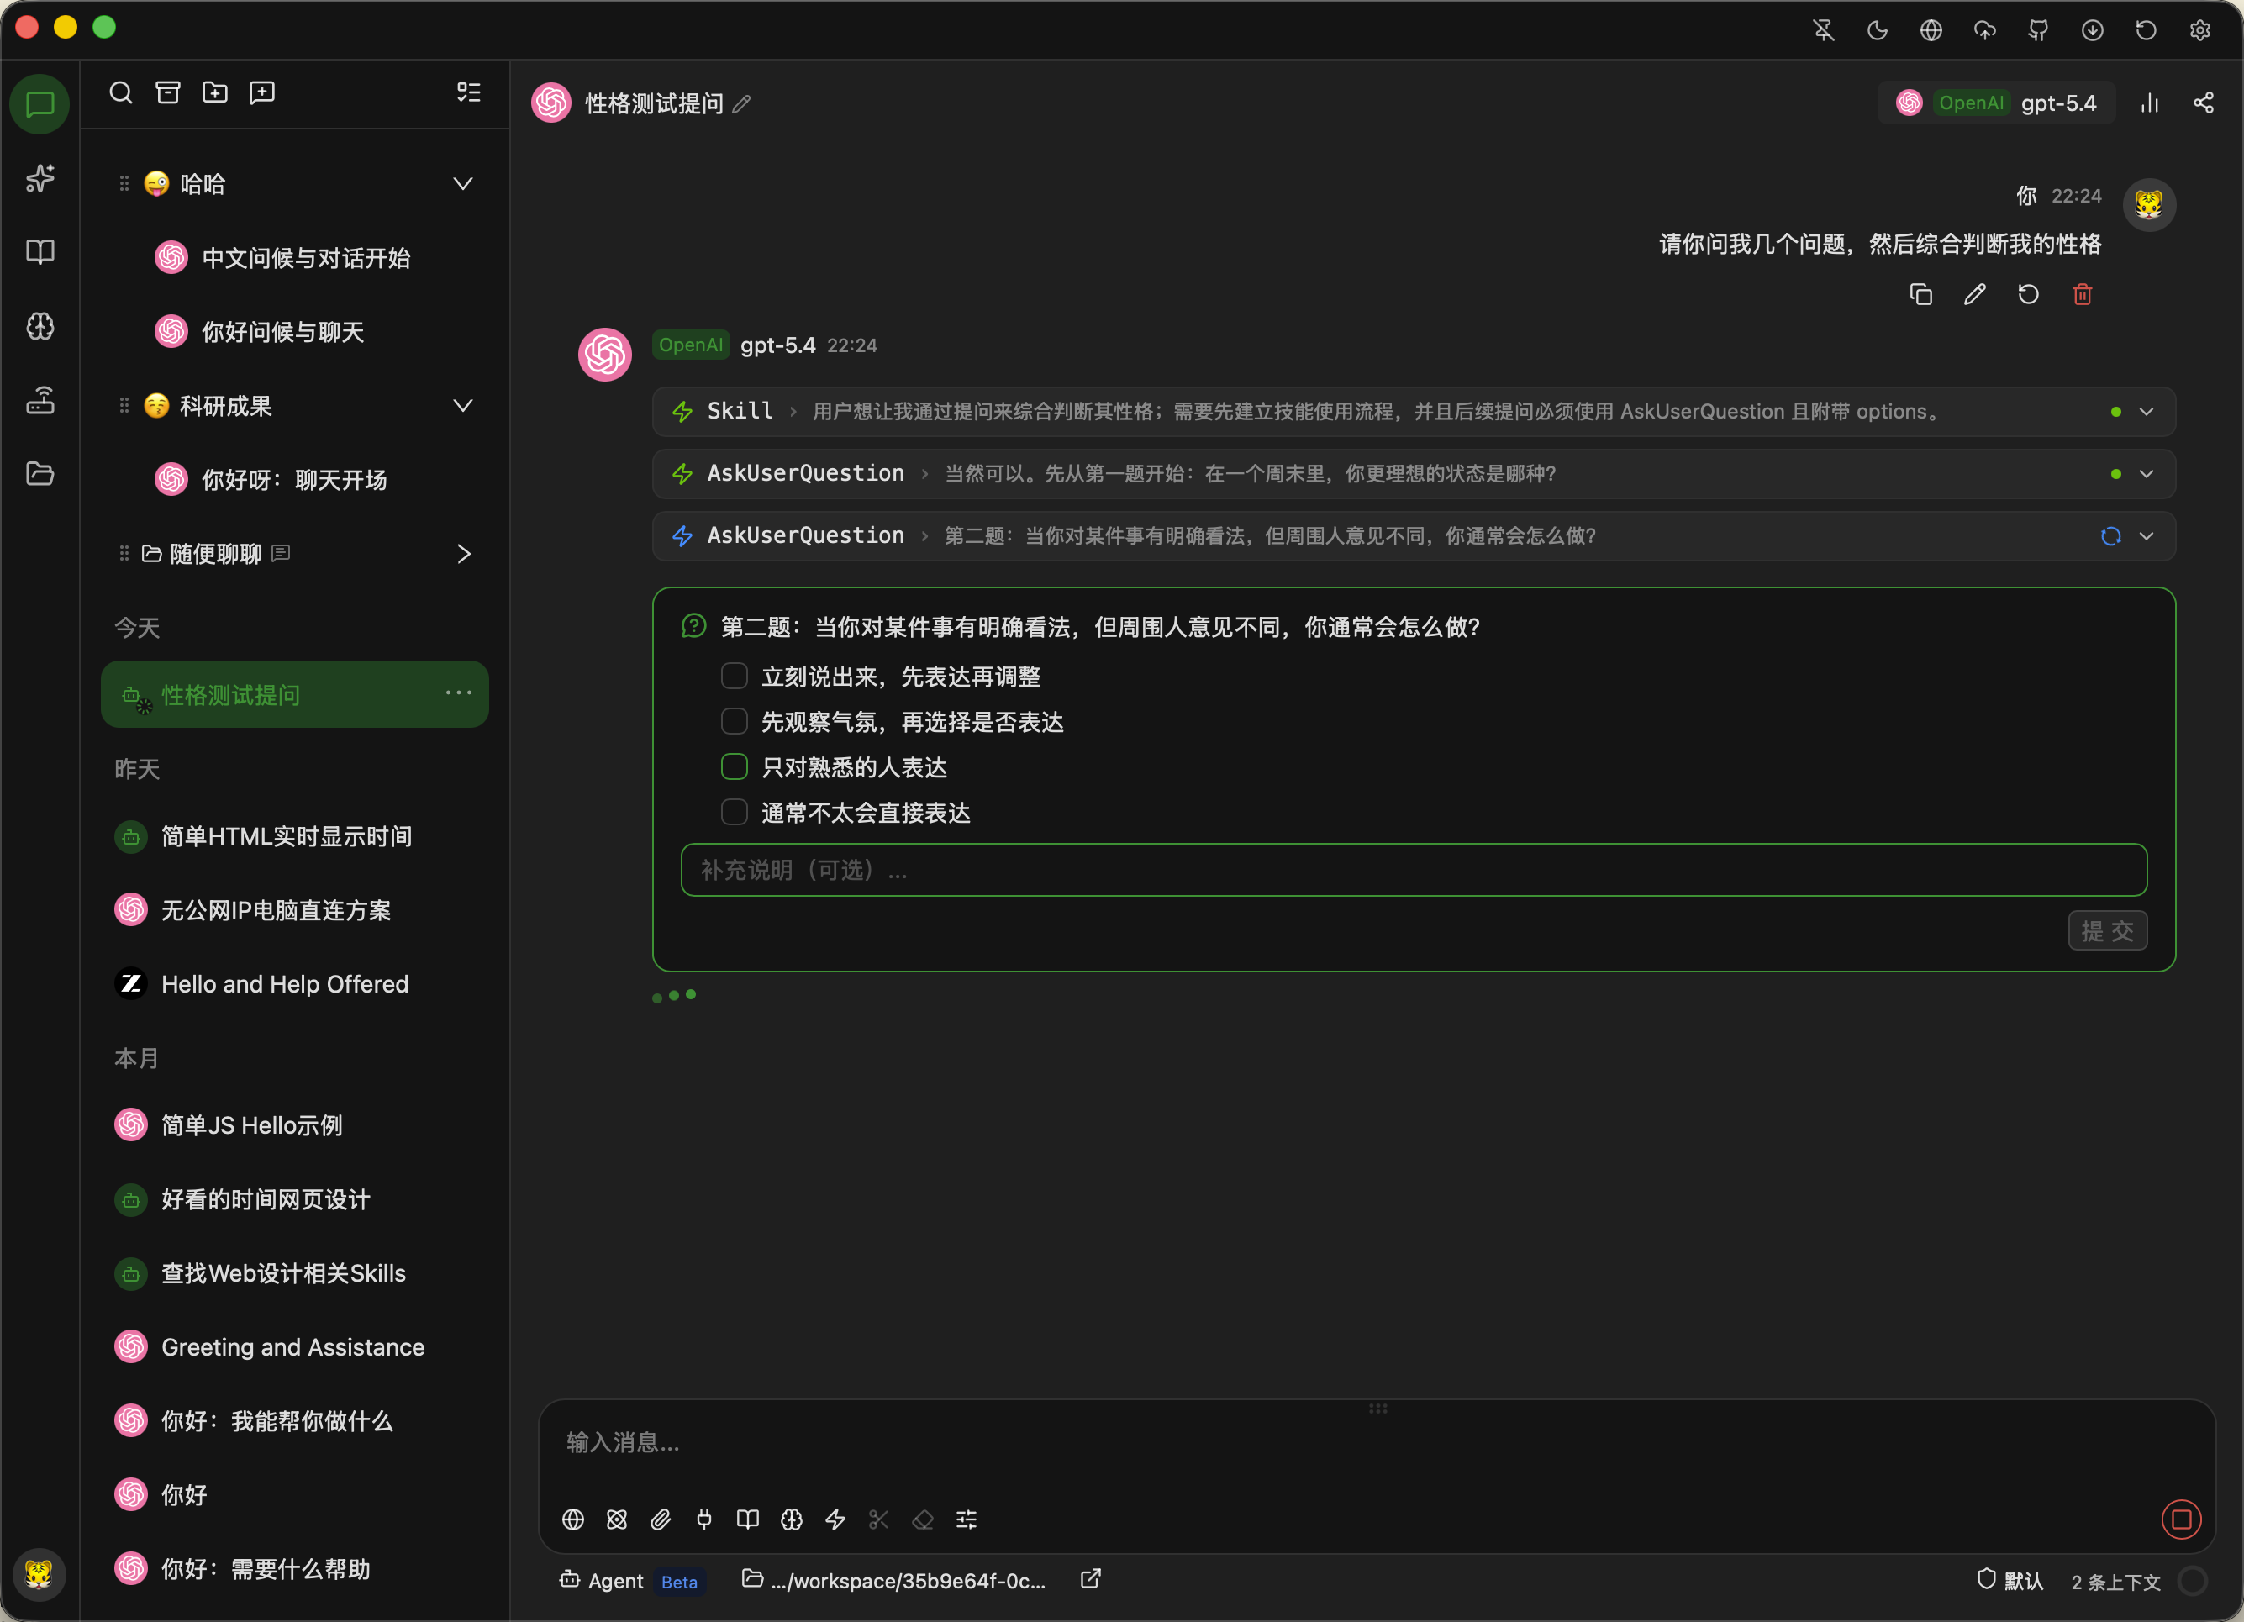Open the sparkle assistants icon in left rail
2244x1622 pixels.
[x=40, y=178]
